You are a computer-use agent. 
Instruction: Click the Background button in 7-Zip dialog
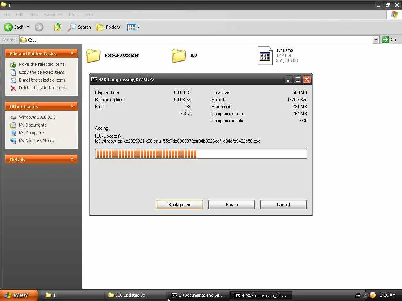(180, 205)
